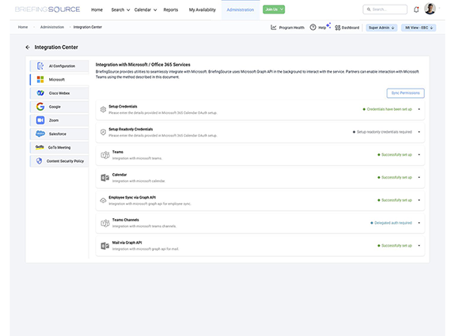455x336 pixels.
Task: Click the back arrow beside Integration Center
Action: point(28,47)
